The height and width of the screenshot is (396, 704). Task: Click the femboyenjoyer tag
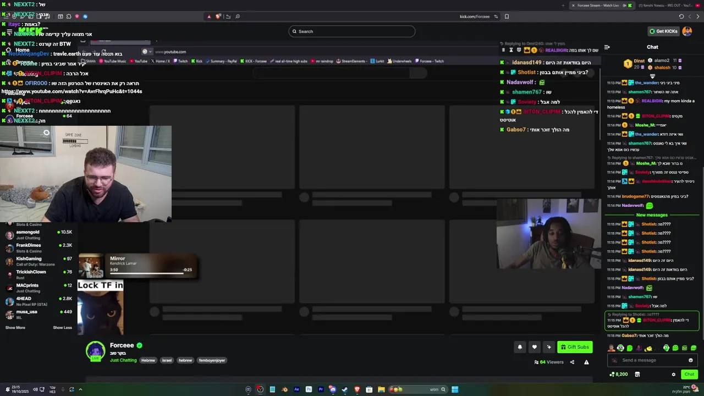point(212,360)
